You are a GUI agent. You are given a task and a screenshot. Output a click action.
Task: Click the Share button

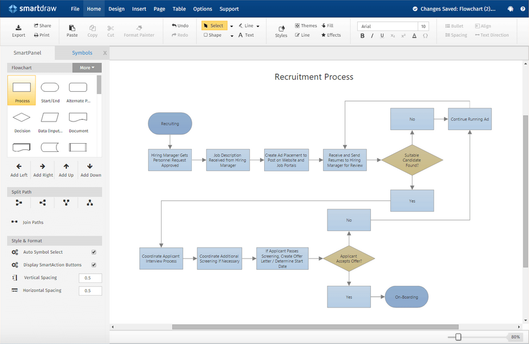coord(42,26)
